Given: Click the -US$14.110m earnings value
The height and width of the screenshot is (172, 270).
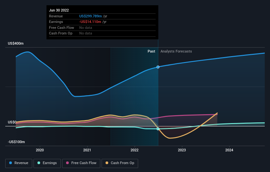Looking at the screenshot, I should point(90,22).
